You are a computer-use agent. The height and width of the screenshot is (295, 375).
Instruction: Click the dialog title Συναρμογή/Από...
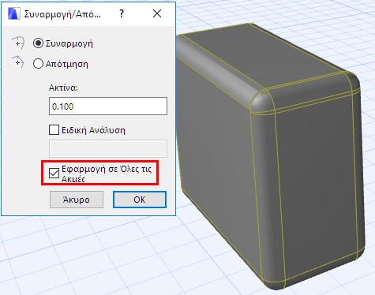[62, 14]
